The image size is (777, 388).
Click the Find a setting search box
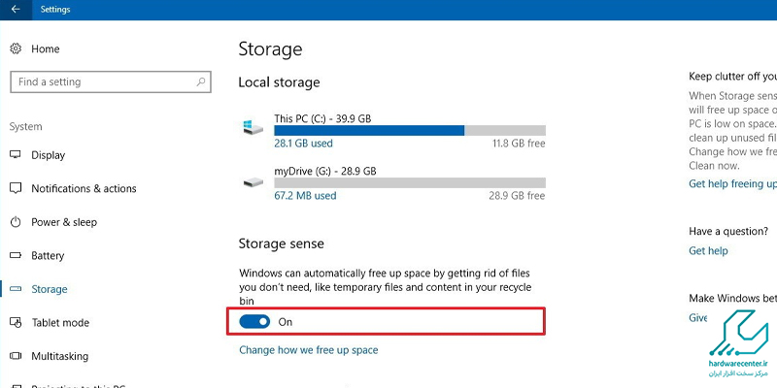point(111,82)
